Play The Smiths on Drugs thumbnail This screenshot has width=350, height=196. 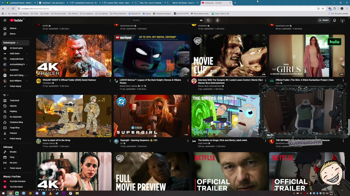click(x=226, y=116)
